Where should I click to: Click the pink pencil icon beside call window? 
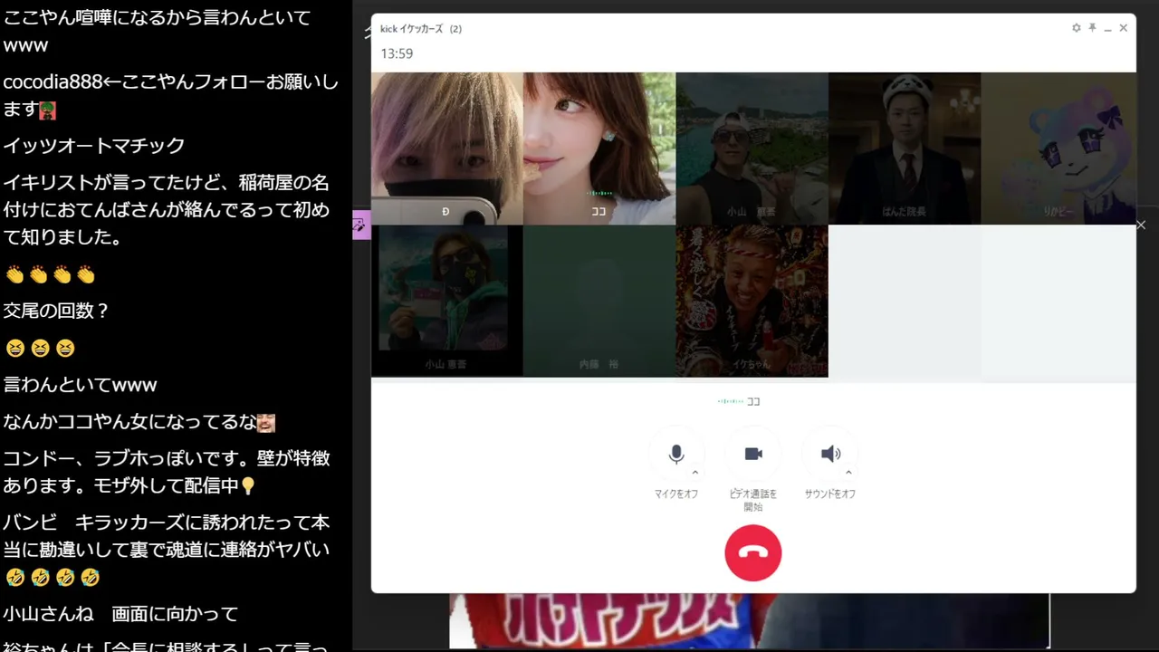click(x=360, y=225)
